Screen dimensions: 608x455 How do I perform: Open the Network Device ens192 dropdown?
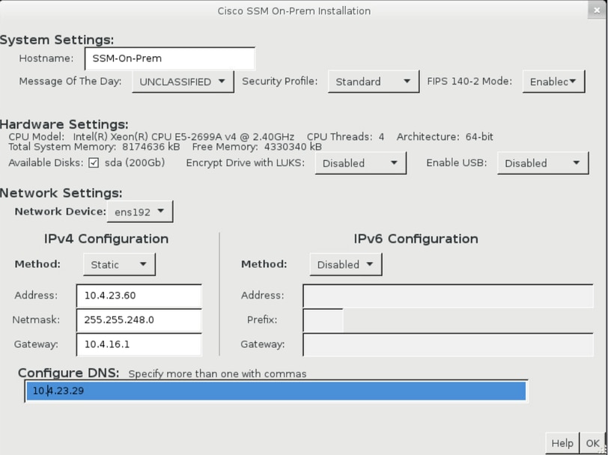(140, 212)
